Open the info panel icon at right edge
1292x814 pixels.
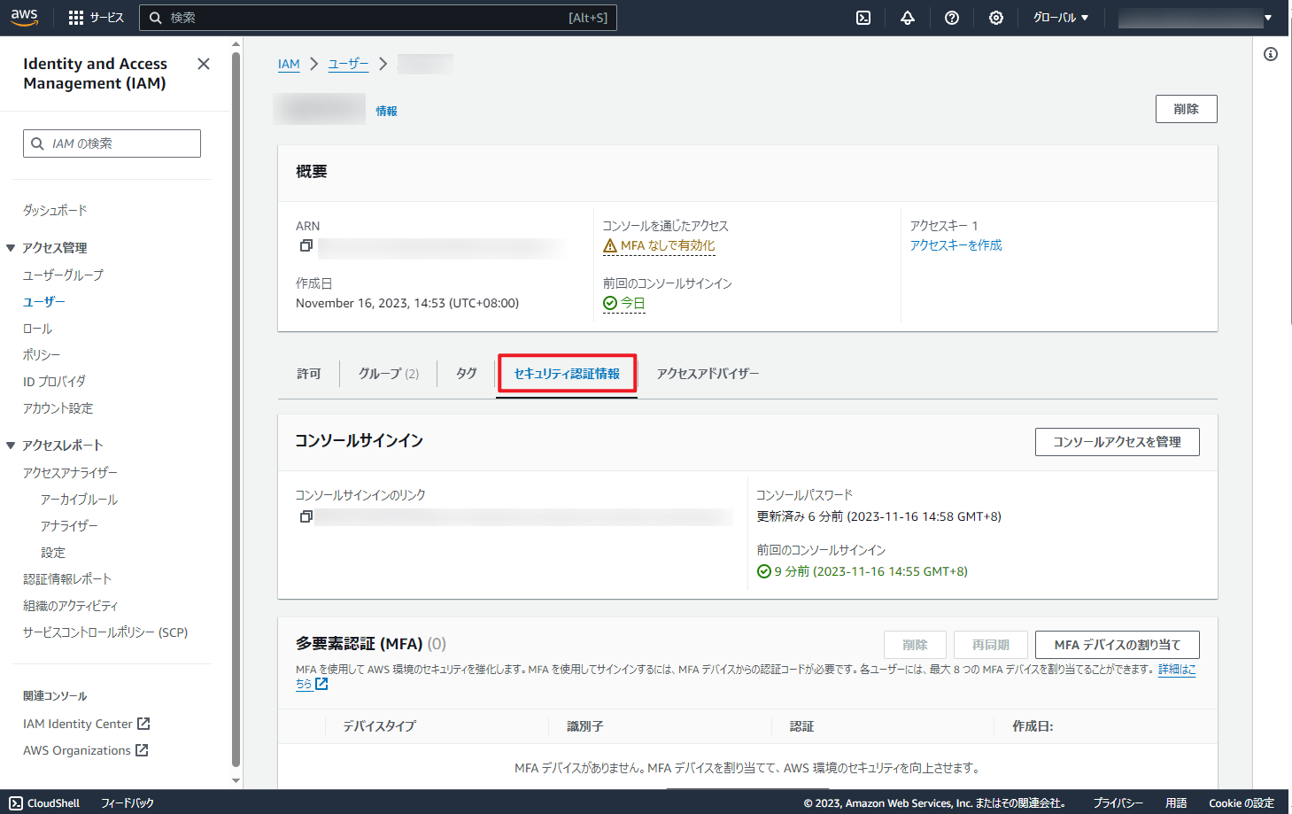point(1271,54)
